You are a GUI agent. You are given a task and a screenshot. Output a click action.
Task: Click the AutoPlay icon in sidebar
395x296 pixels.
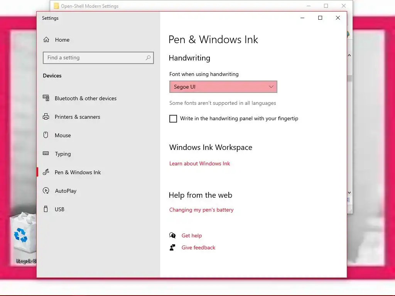click(46, 190)
